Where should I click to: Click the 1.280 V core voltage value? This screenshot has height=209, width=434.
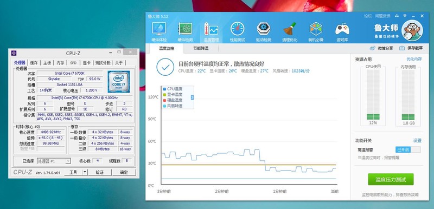(92, 90)
